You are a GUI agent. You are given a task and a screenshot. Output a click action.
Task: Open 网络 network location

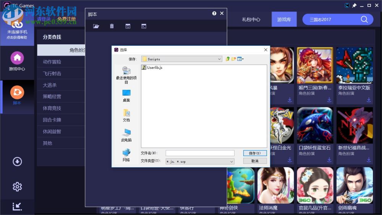(126, 155)
